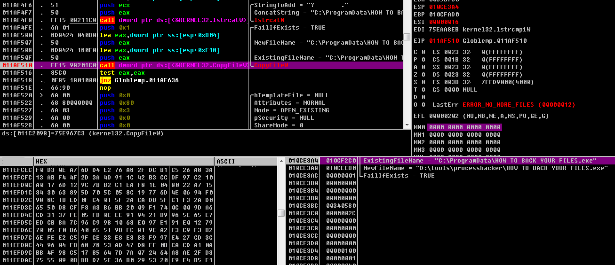Image resolution: width=615 pixels, height=265 pixels.
Task: Click the dump pane scrollbar thumb
Action: point(281,213)
